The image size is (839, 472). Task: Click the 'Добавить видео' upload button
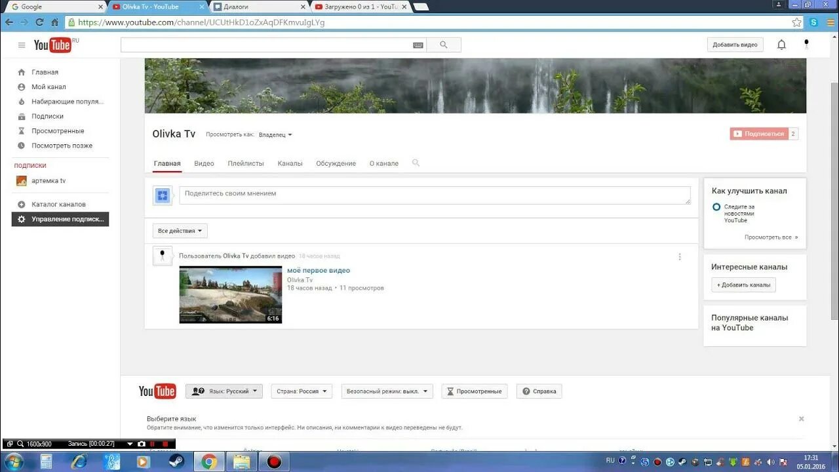click(735, 45)
